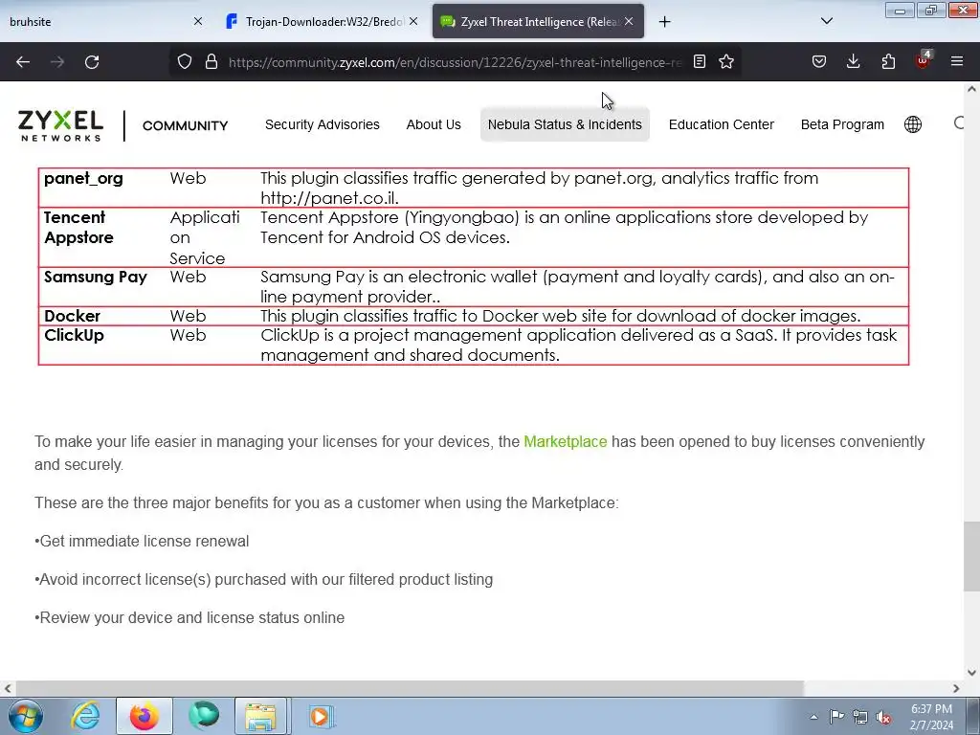This screenshot has width=980, height=735.
Task: Click the address bar URL field
Action: pos(455,62)
